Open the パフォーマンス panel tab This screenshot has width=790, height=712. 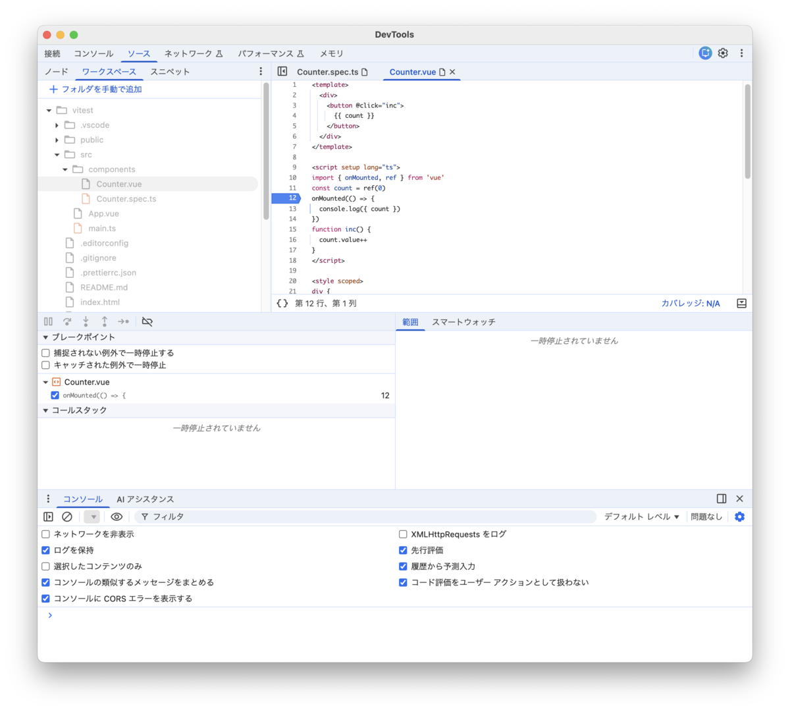pyautogui.click(x=271, y=53)
